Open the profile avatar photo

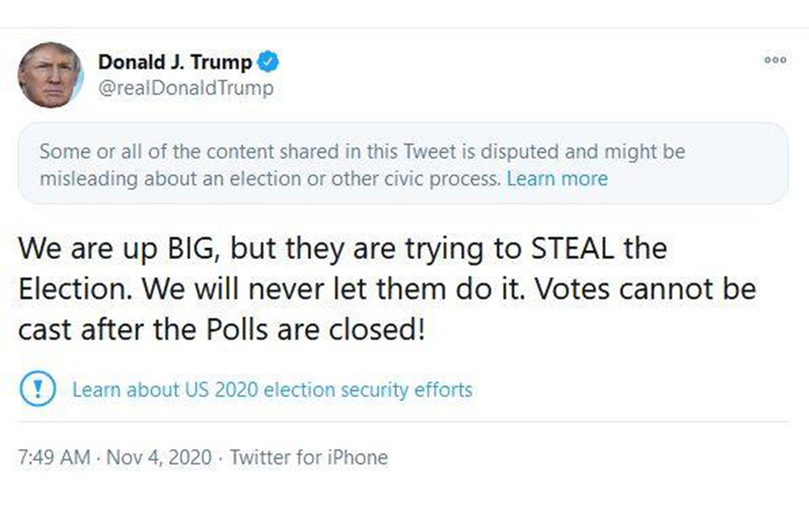coord(50,75)
